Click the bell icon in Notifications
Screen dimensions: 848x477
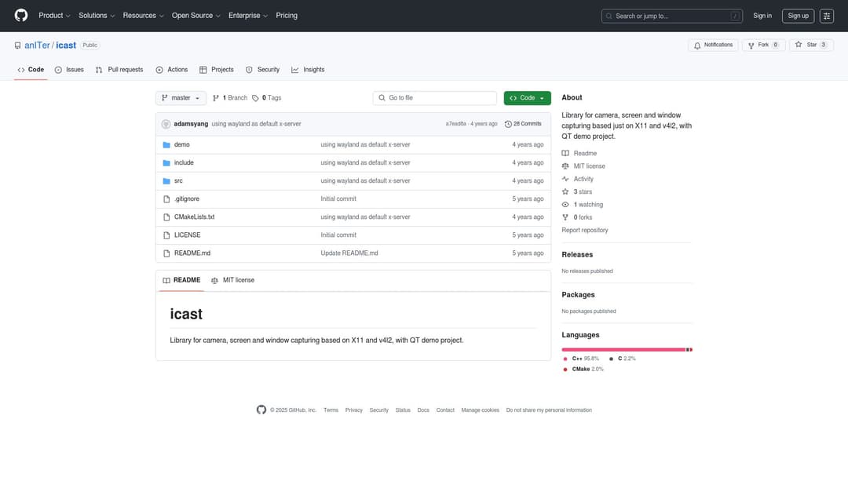[x=697, y=46]
